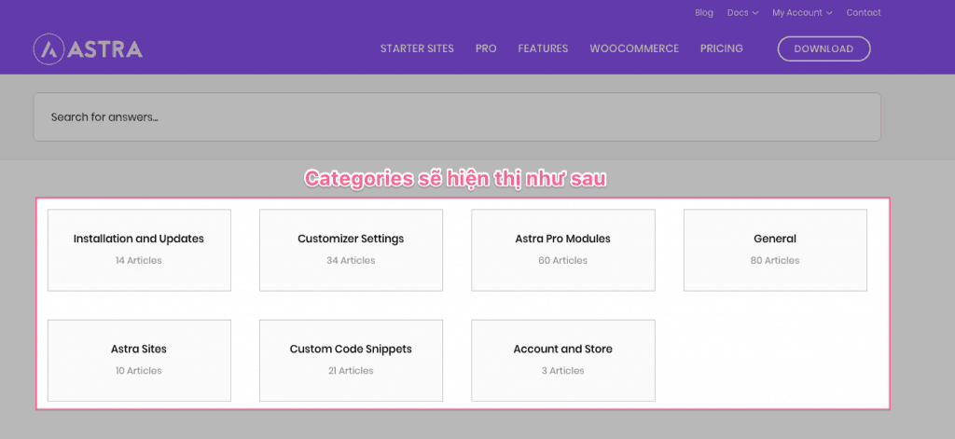This screenshot has width=955, height=439.
Task: Expand the Docs dropdown menu
Action: [742, 13]
